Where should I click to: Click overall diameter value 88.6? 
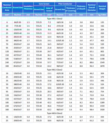(92, 62)
